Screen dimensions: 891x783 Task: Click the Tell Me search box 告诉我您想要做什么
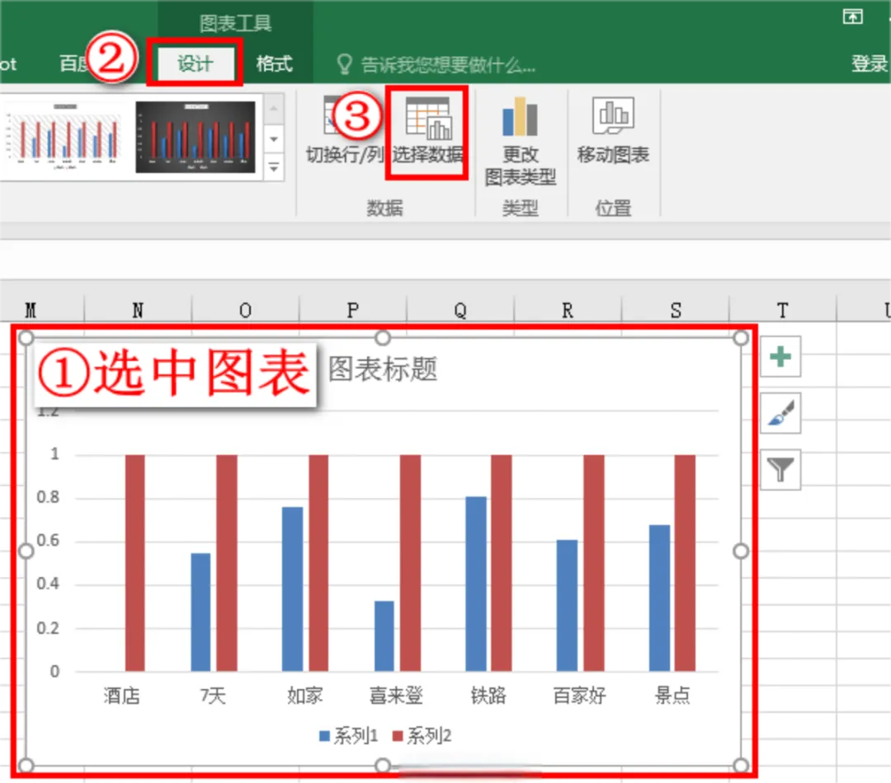(x=436, y=64)
